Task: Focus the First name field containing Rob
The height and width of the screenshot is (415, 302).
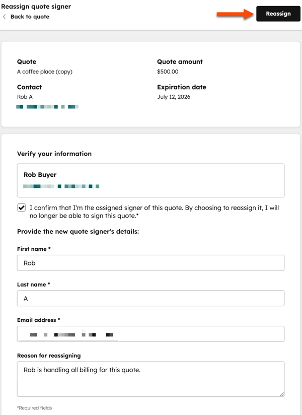Action: (x=150, y=263)
